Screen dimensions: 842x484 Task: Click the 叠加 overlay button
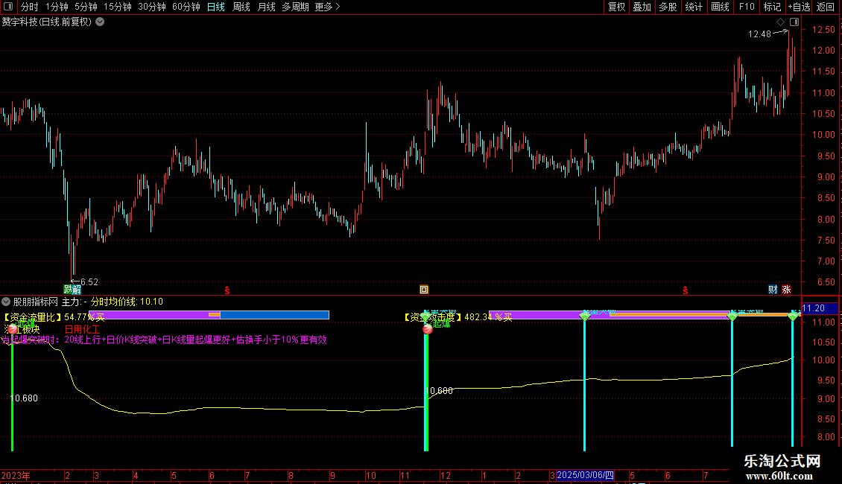coord(642,7)
